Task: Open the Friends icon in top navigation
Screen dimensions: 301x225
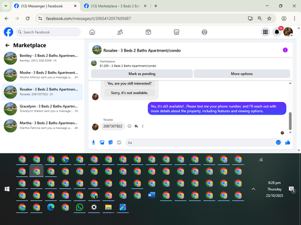Action: [x=120, y=32]
